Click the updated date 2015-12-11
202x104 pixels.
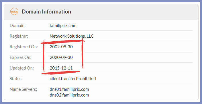61,68
